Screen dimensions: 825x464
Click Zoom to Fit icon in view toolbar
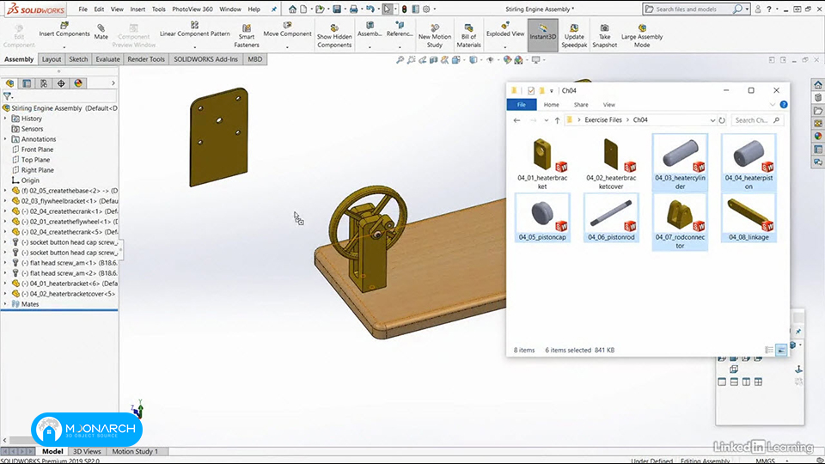[400, 60]
